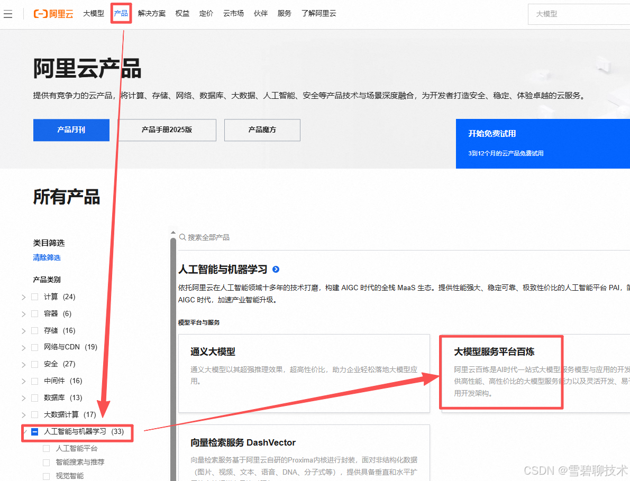Expand the 网络与CDN category chevron
630x481 pixels.
(x=23, y=348)
